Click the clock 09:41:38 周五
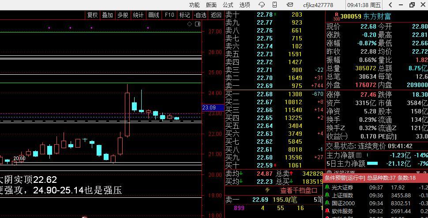Screen dimensions: 428x218 (364, 5)
